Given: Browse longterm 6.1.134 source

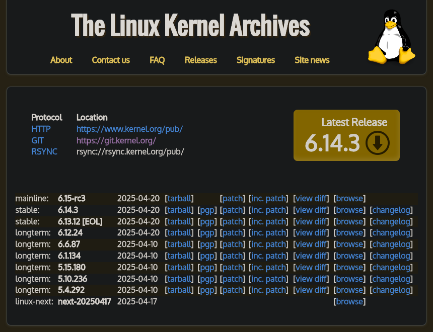Looking at the screenshot, I should click(349, 256).
